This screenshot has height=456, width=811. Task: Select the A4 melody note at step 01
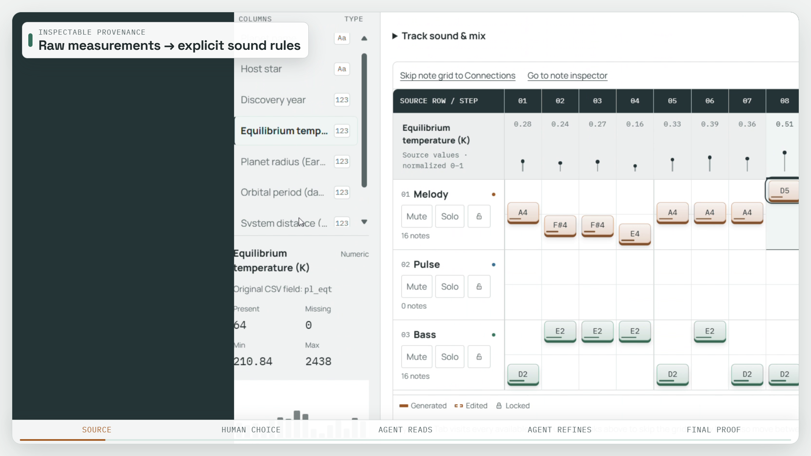coord(523,213)
